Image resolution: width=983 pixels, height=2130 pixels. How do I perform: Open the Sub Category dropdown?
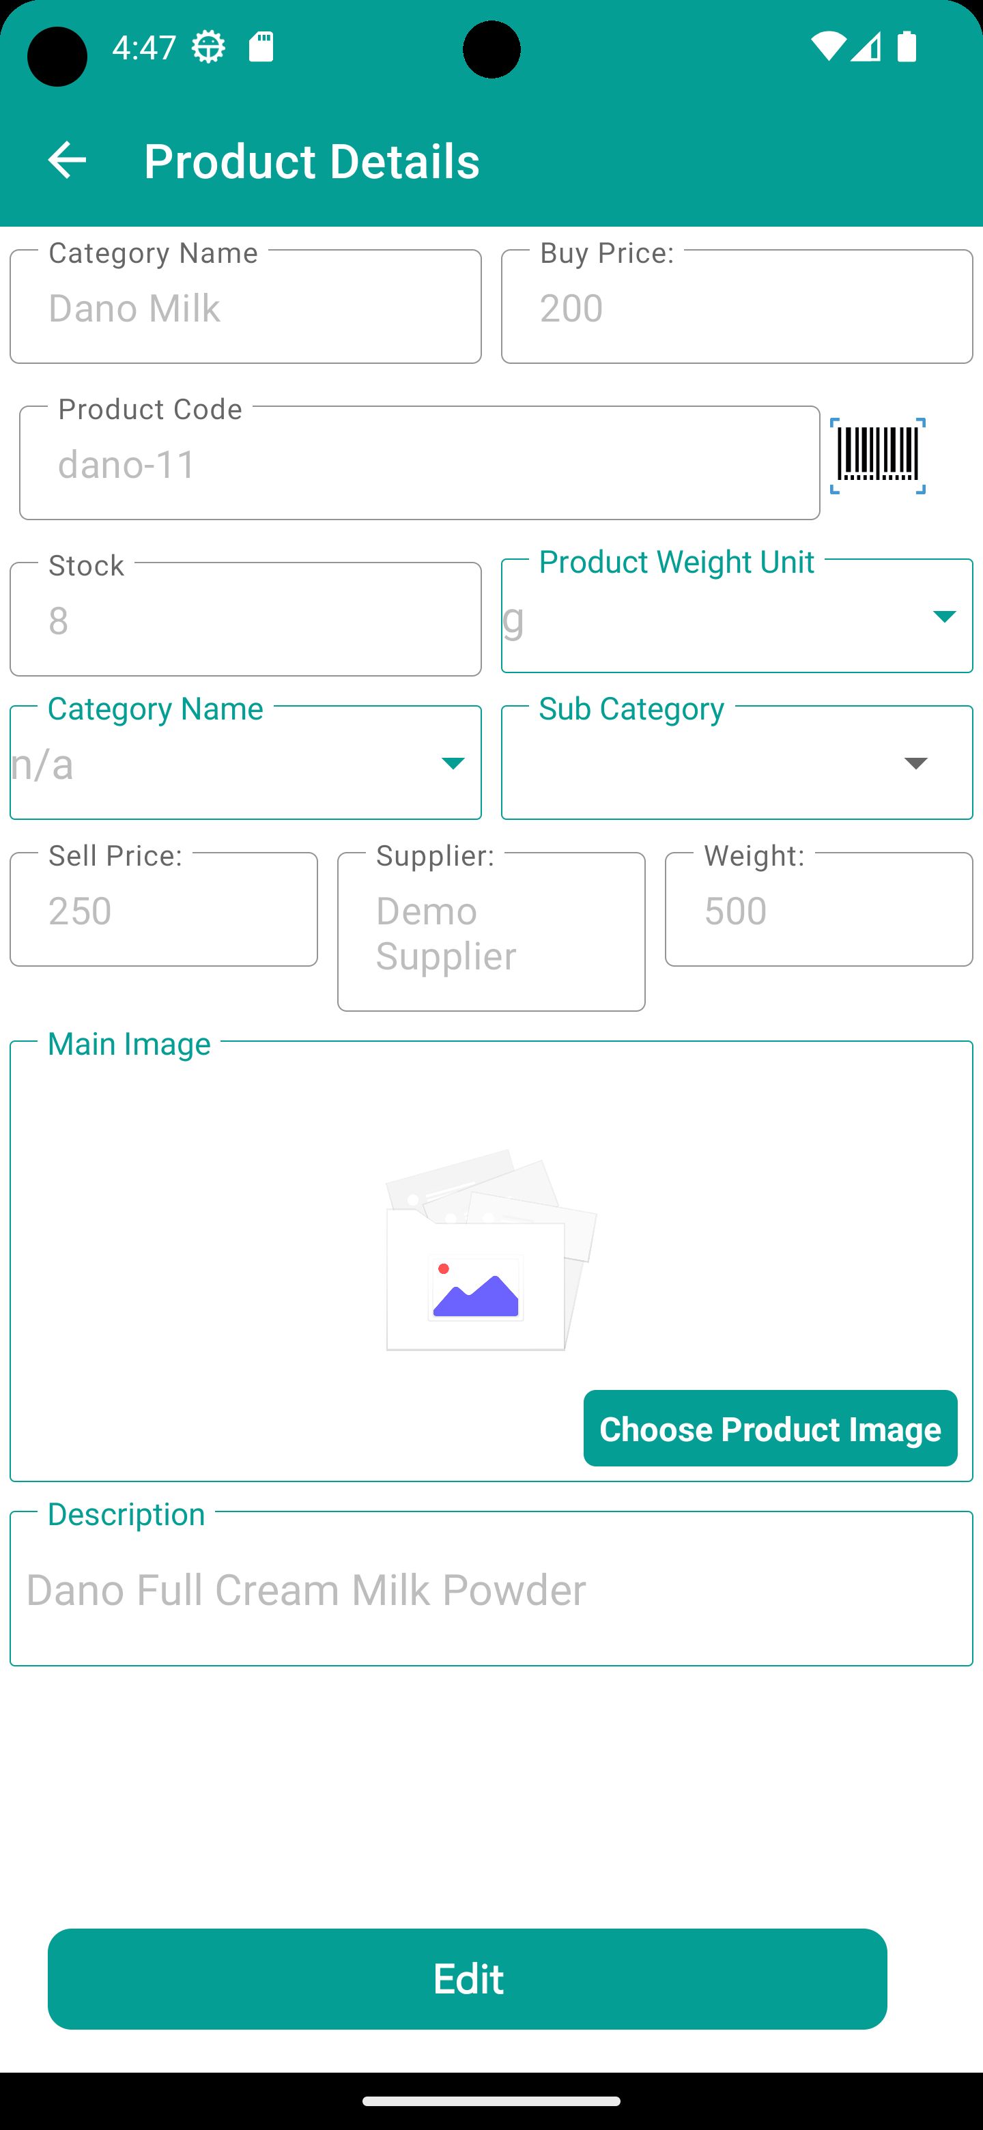coord(737,763)
